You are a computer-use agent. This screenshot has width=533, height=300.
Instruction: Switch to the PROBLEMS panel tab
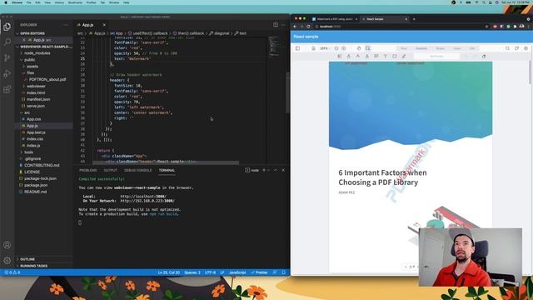pos(88,170)
